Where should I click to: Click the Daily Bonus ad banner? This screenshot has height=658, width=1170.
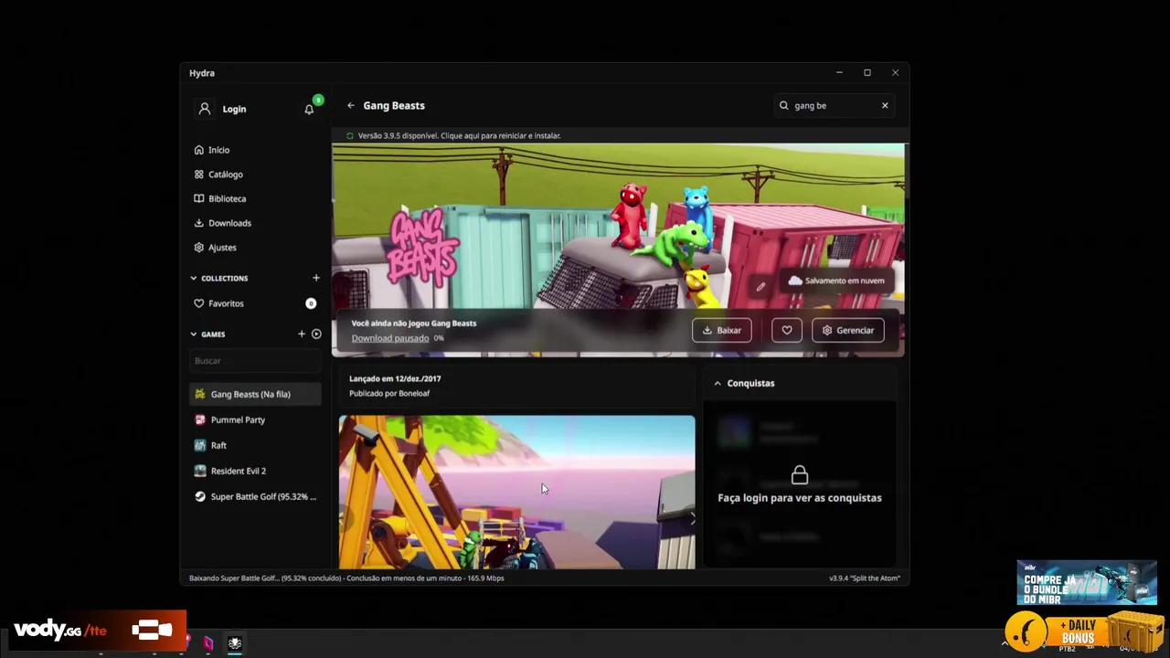(1085, 631)
